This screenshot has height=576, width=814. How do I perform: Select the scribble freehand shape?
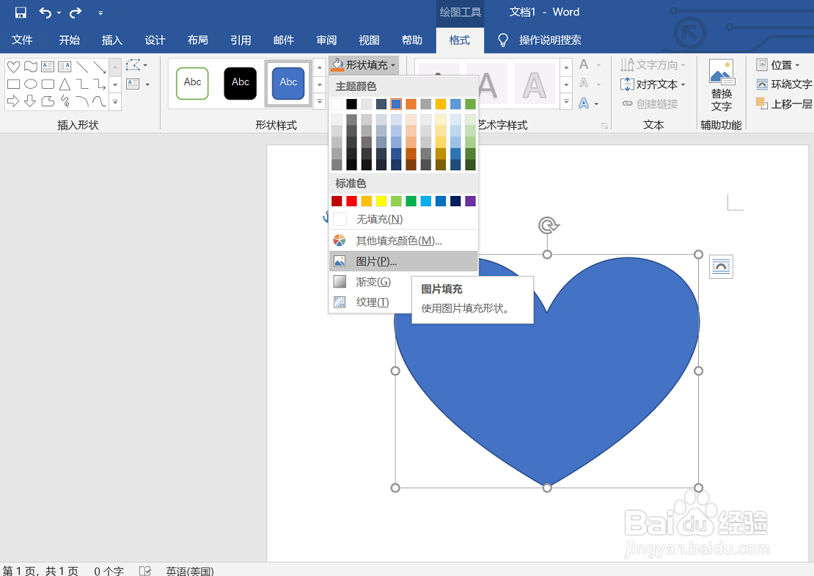point(65,101)
